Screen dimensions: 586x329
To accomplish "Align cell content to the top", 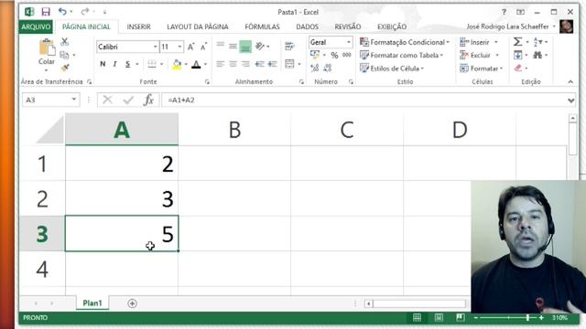I will coord(221,46).
